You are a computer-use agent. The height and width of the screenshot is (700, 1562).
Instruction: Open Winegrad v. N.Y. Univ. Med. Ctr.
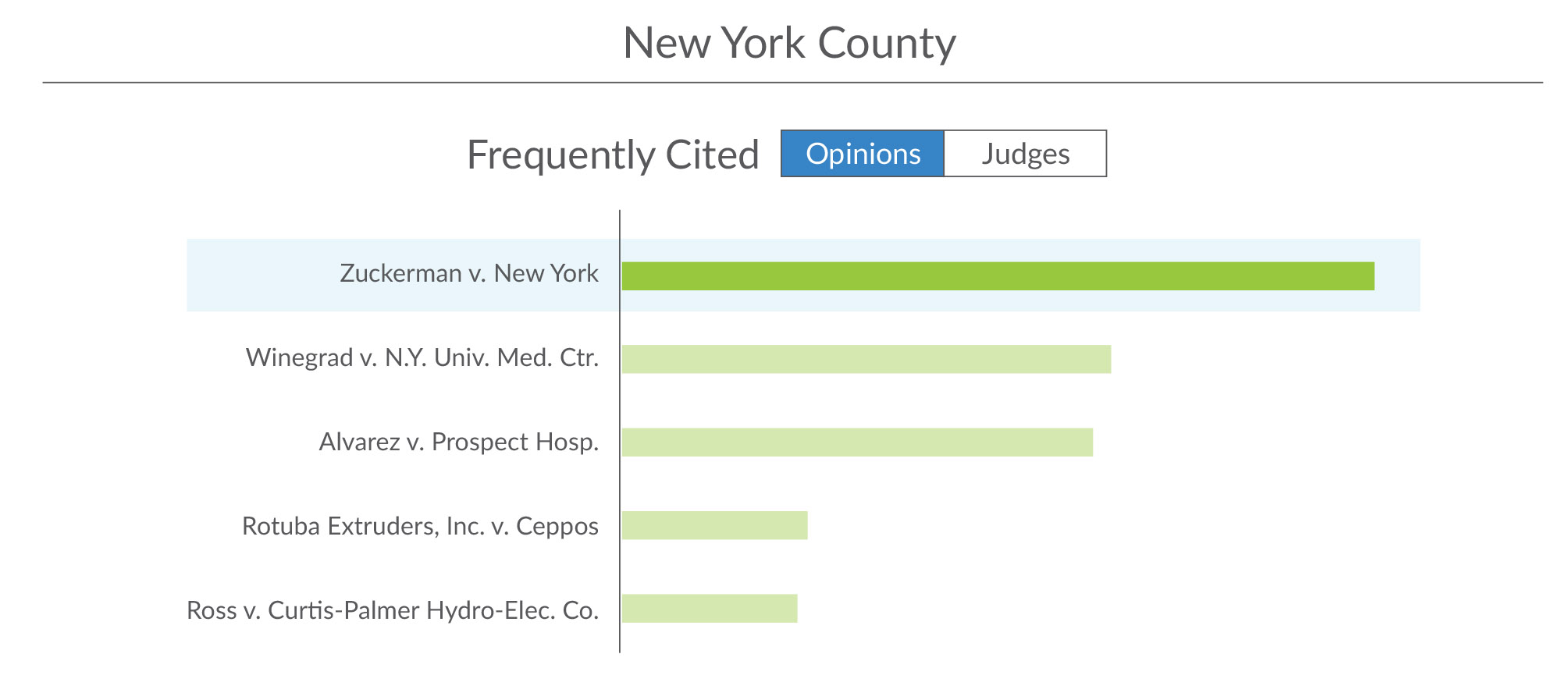tap(422, 358)
